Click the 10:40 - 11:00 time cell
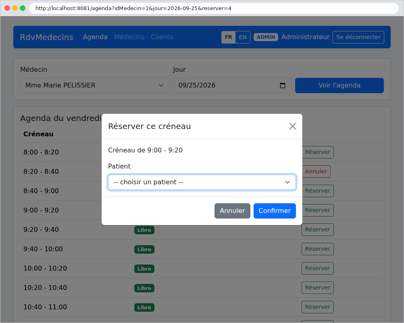The image size is (404, 323). point(45,307)
